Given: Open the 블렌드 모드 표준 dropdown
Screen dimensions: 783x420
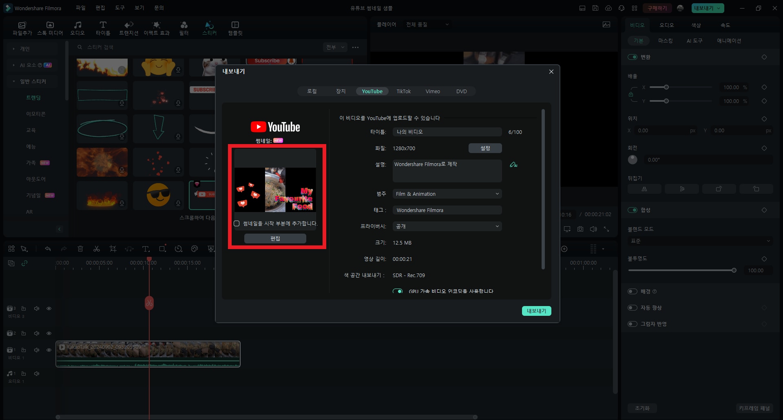Looking at the screenshot, I should pos(700,241).
